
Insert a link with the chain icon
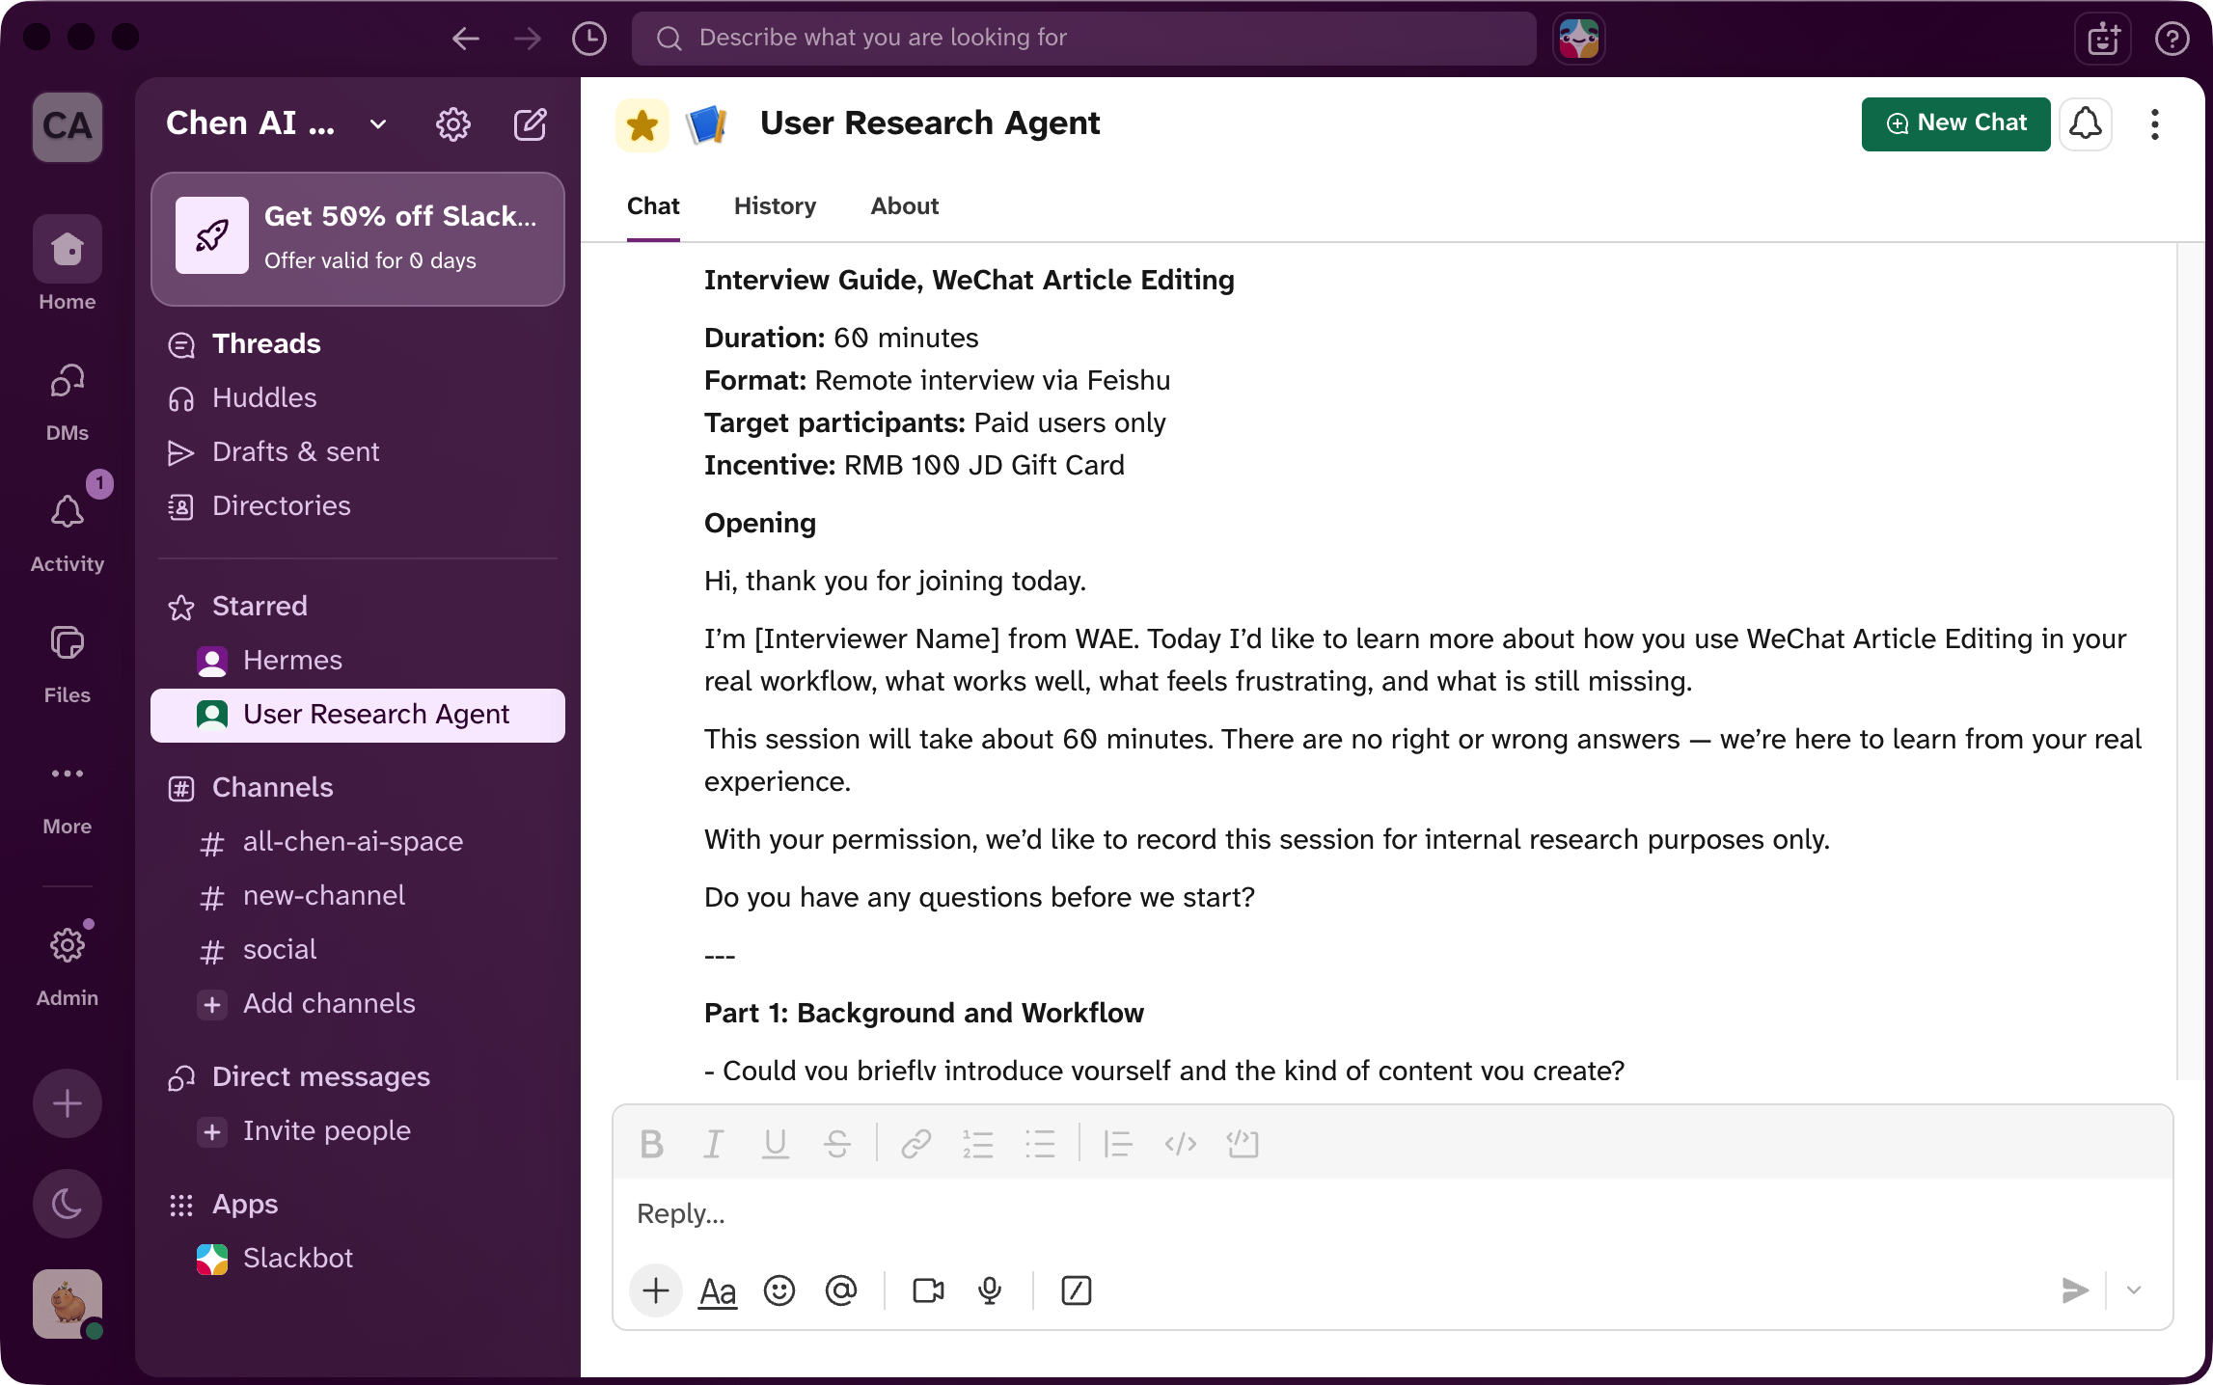[915, 1144]
